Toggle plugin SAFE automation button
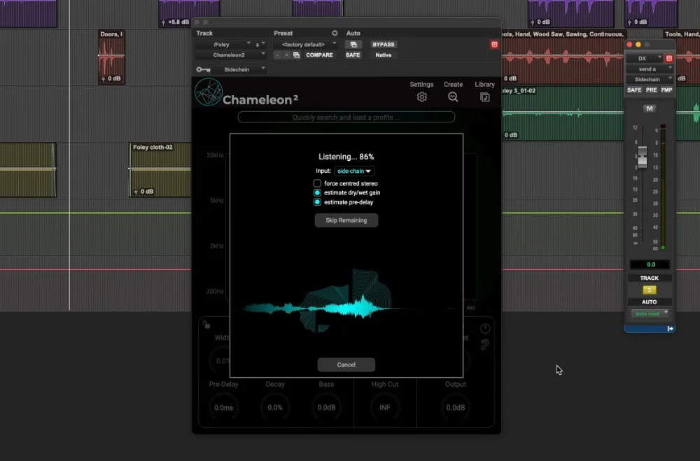 353,55
